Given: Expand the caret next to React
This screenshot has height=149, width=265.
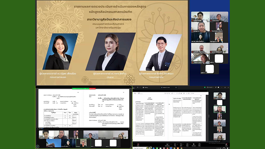Looking at the screenshot, I should point(183,144).
